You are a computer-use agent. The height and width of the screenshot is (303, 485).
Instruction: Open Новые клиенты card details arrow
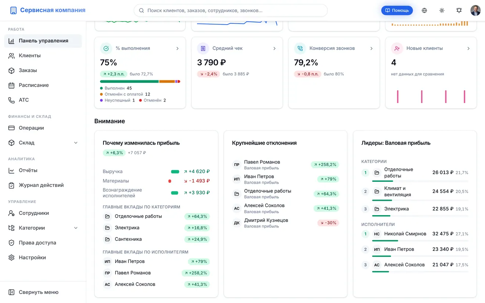click(468, 48)
